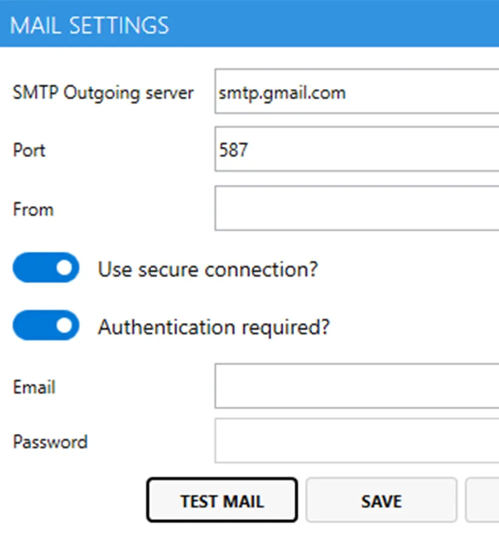The width and height of the screenshot is (499, 543).
Task: Save the mail settings
Action: (381, 501)
